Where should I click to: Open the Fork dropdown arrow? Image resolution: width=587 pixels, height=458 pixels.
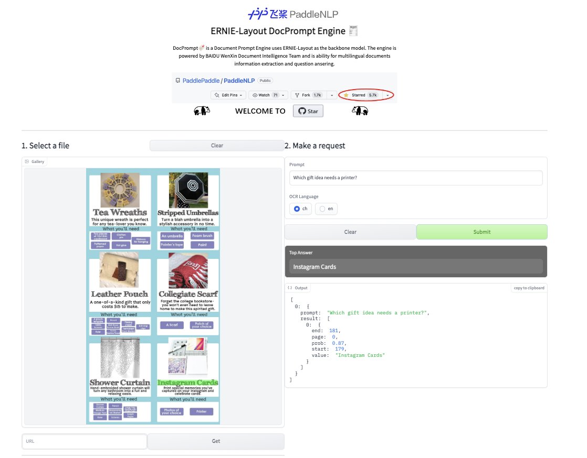tap(332, 95)
